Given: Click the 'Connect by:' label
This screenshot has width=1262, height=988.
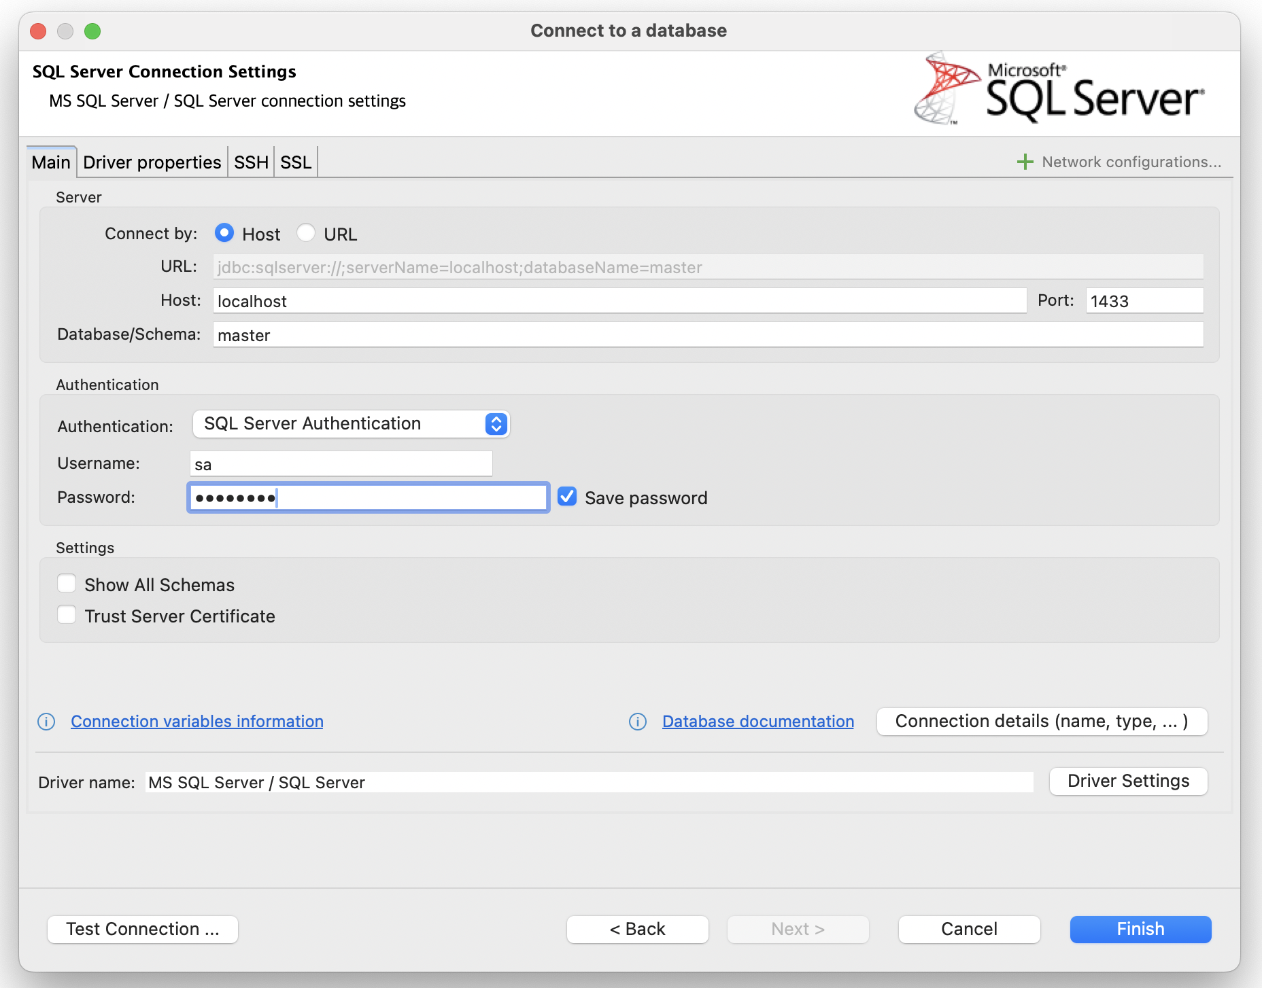Looking at the screenshot, I should pos(151,233).
